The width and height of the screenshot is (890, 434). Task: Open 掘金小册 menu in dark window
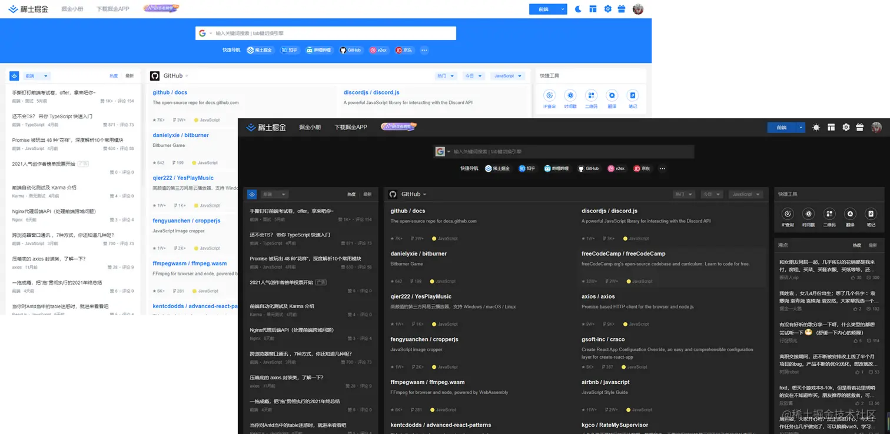pyautogui.click(x=310, y=127)
